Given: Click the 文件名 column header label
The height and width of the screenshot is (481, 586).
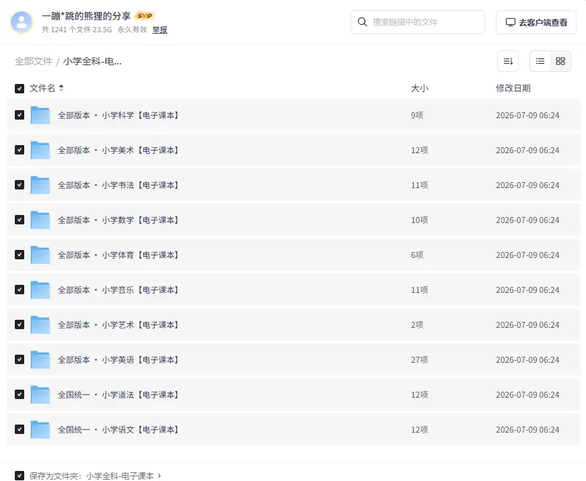Looking at the screenshot, I should click(x=42, y=89).
